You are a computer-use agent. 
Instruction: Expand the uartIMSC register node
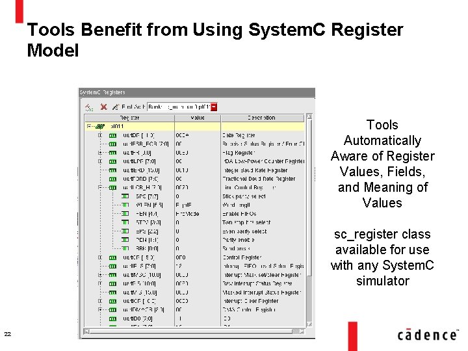click(100, 275)
